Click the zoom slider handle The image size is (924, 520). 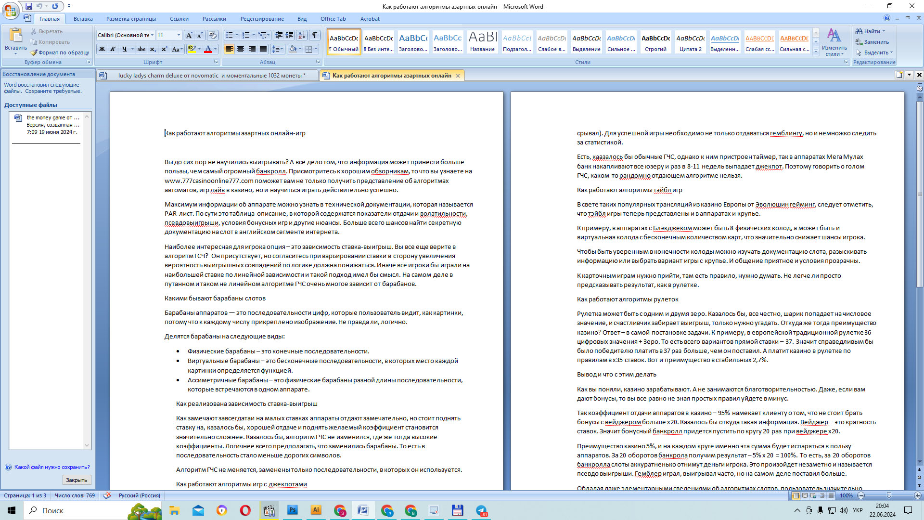click(889, 495)
